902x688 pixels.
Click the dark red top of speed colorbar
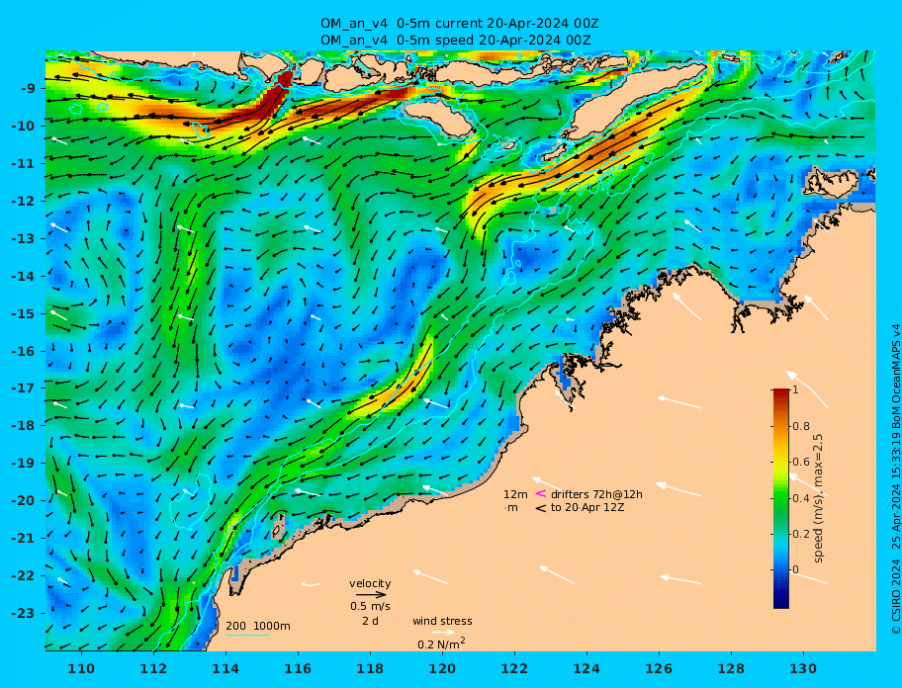[x=781, y=394]
